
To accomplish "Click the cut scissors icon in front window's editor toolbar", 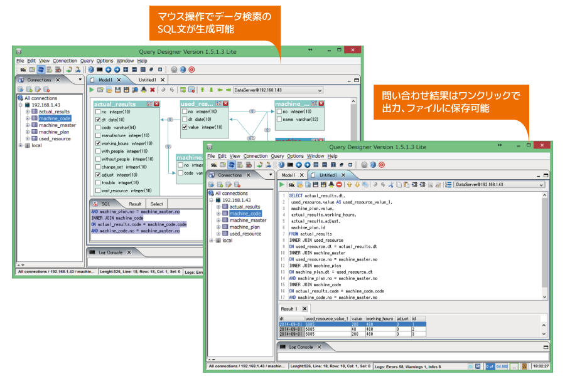I will 391,184.
